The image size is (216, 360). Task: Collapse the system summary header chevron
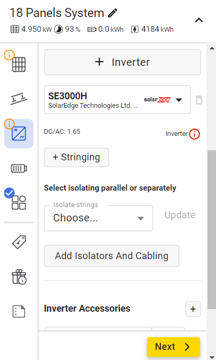199,20
